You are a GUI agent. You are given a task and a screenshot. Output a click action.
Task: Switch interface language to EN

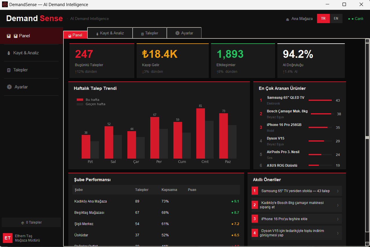[336, 18]
